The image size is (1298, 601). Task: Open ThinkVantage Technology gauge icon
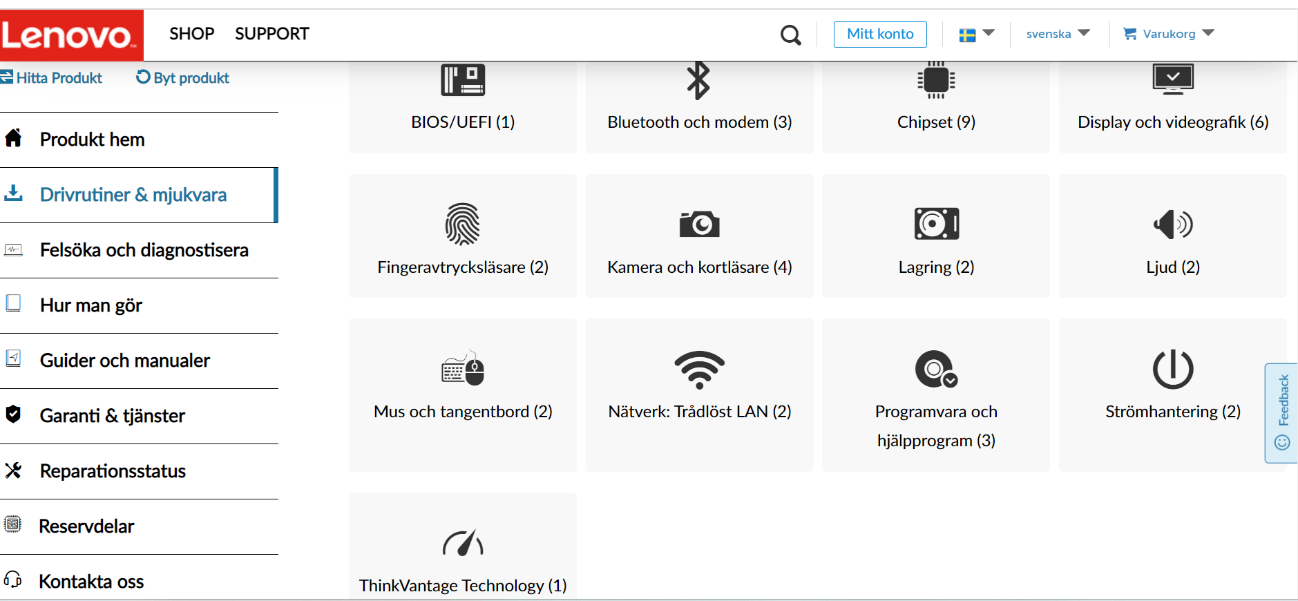[x=463, y=543]
